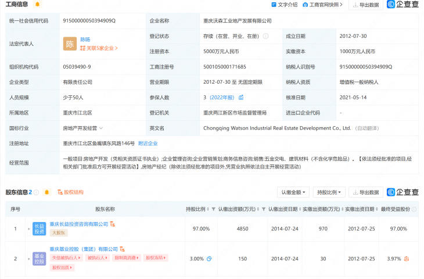Click the 基业控股 logo thumbnail
424x279 pixels.
click(39, 259)
